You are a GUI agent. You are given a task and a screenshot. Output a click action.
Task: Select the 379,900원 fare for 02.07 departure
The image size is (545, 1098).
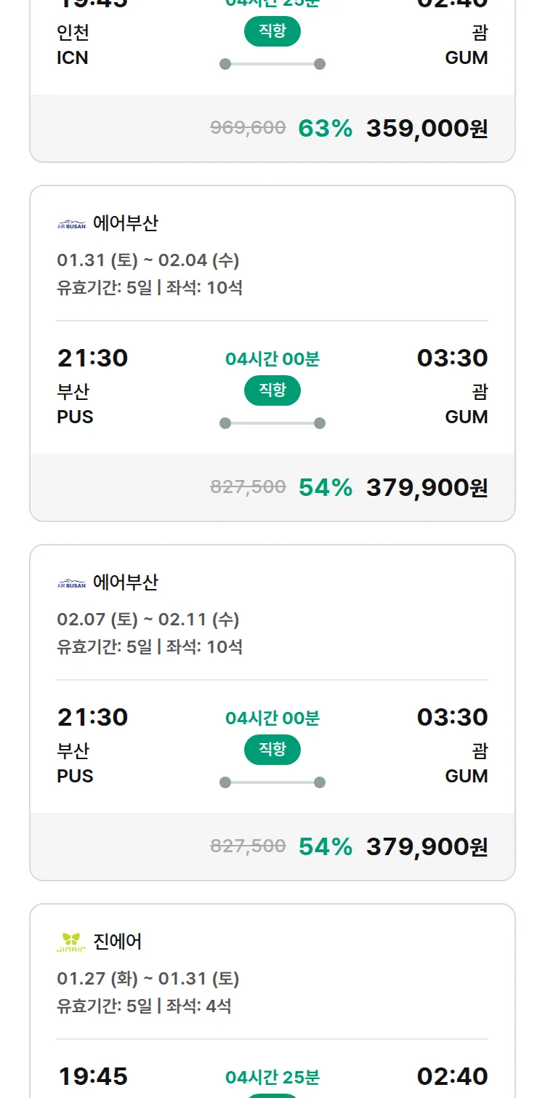(427, 847)
